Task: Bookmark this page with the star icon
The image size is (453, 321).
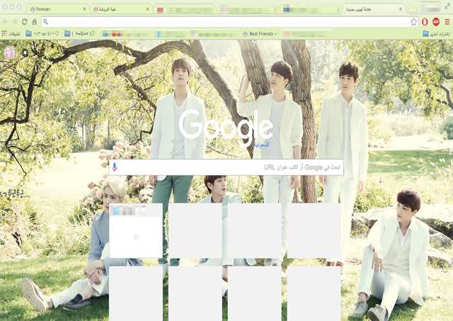Action: [x=414, y=22]
